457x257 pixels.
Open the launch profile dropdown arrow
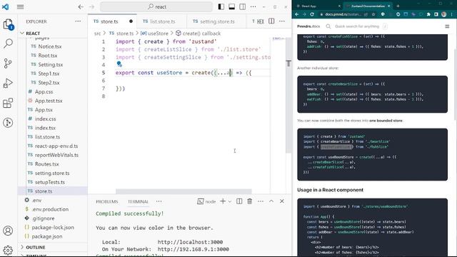pyautogui.click(x=230, y=201)
